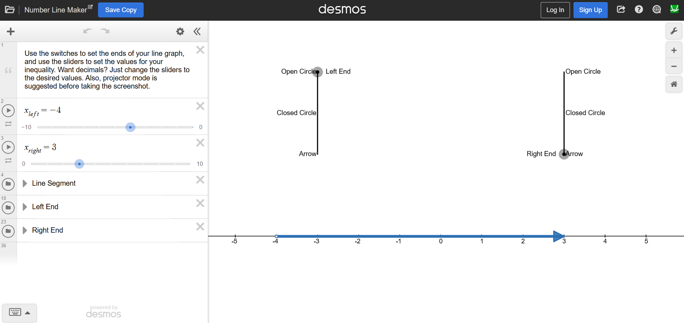Toggle visibility of Right End folder

click(x=8, y=231)
